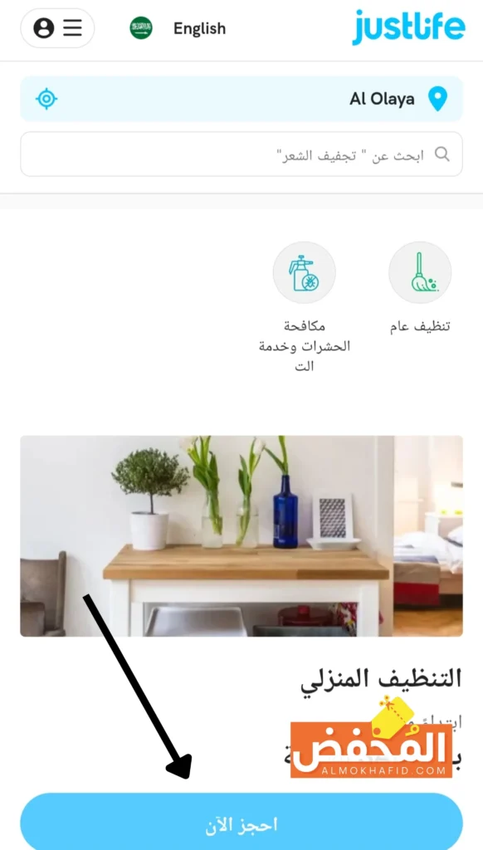Change the Al Olaya location
This screenshot has height=850, width=483.
tap(242, 99)
